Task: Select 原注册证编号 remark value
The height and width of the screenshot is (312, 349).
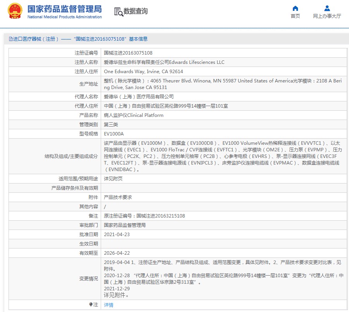Action: [x=144, y=216]
